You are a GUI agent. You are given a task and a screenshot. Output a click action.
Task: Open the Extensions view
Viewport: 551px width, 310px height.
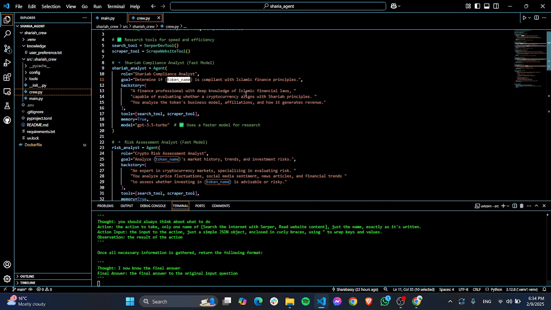click(x=7, y=77)
